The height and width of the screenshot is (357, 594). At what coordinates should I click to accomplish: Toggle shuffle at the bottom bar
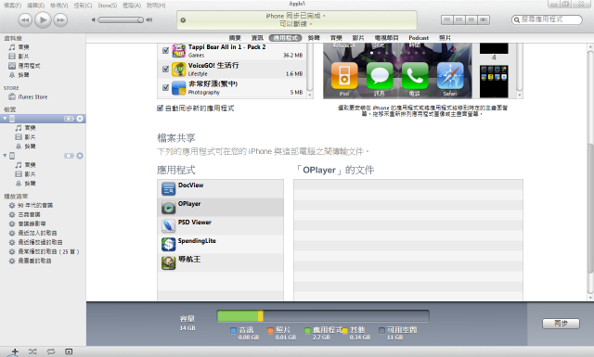pos(32,351)
